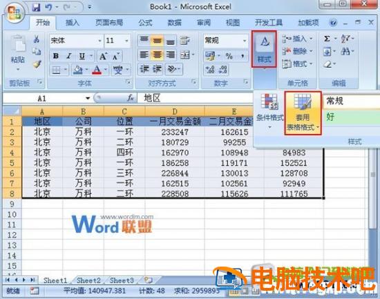Click the Save icon in quick access toolbar
The width and height of the screenshot is (380, 299).
[36, 8]
